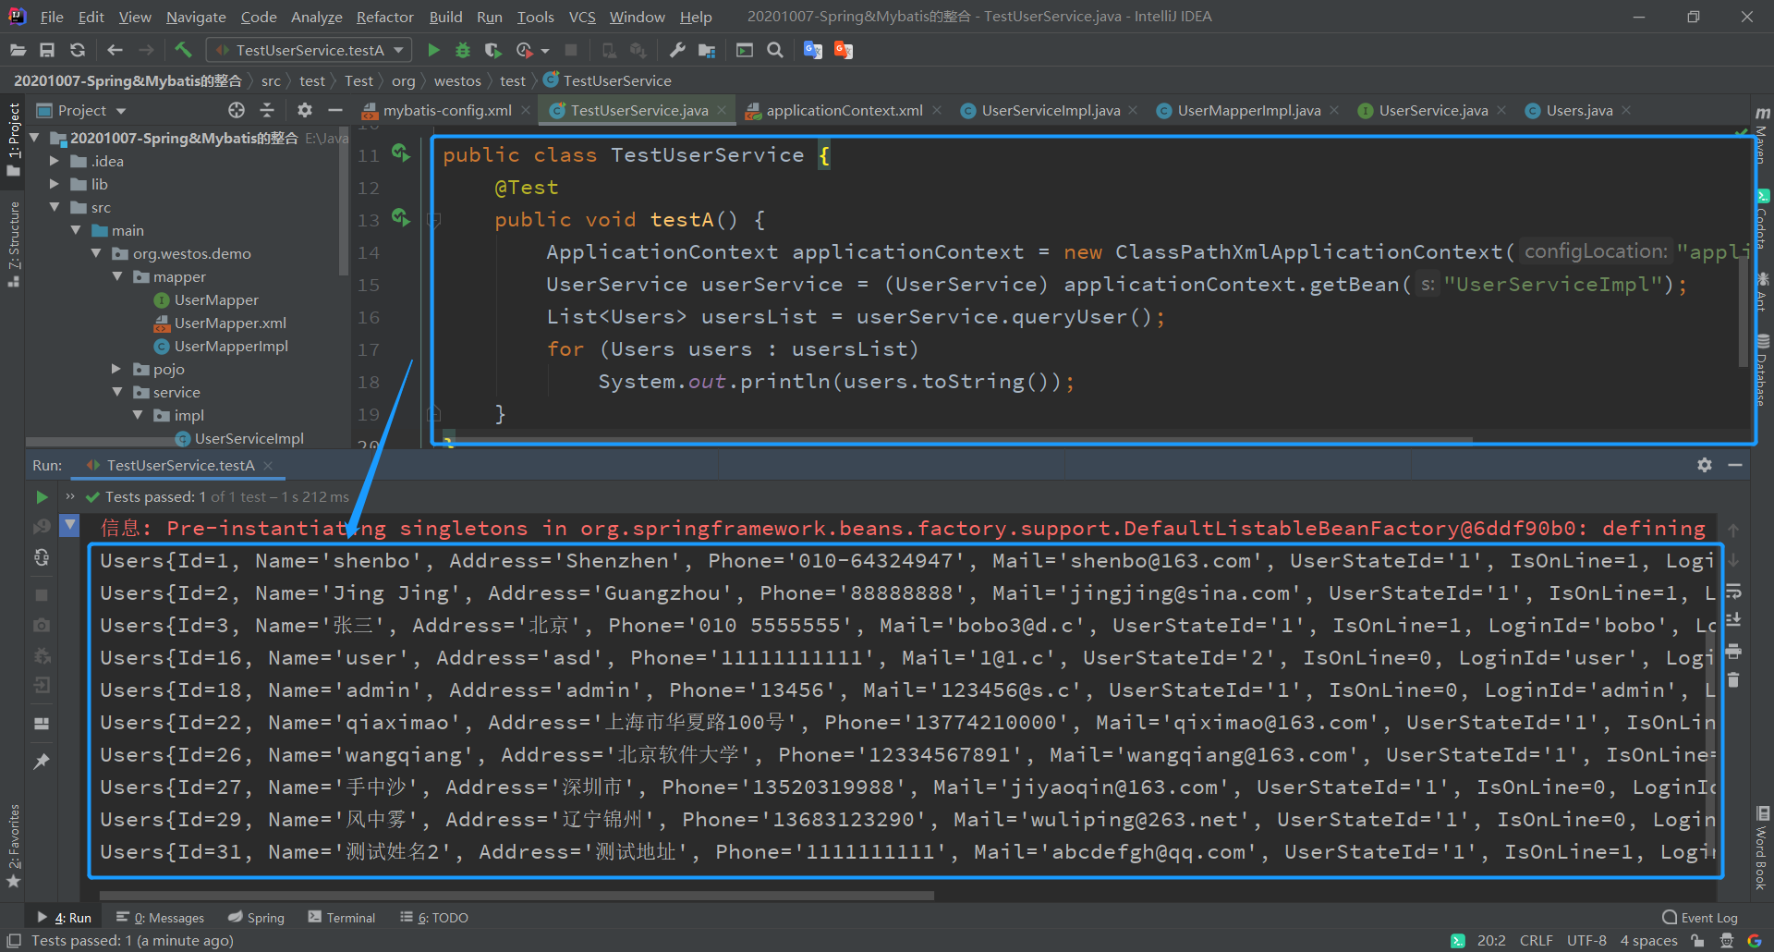
Task: Toggle the Z: Structure tool window
Action: (14, 243)
